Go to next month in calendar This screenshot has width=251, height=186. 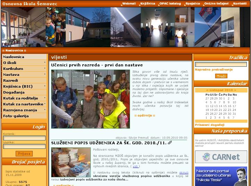pos(235,90)
